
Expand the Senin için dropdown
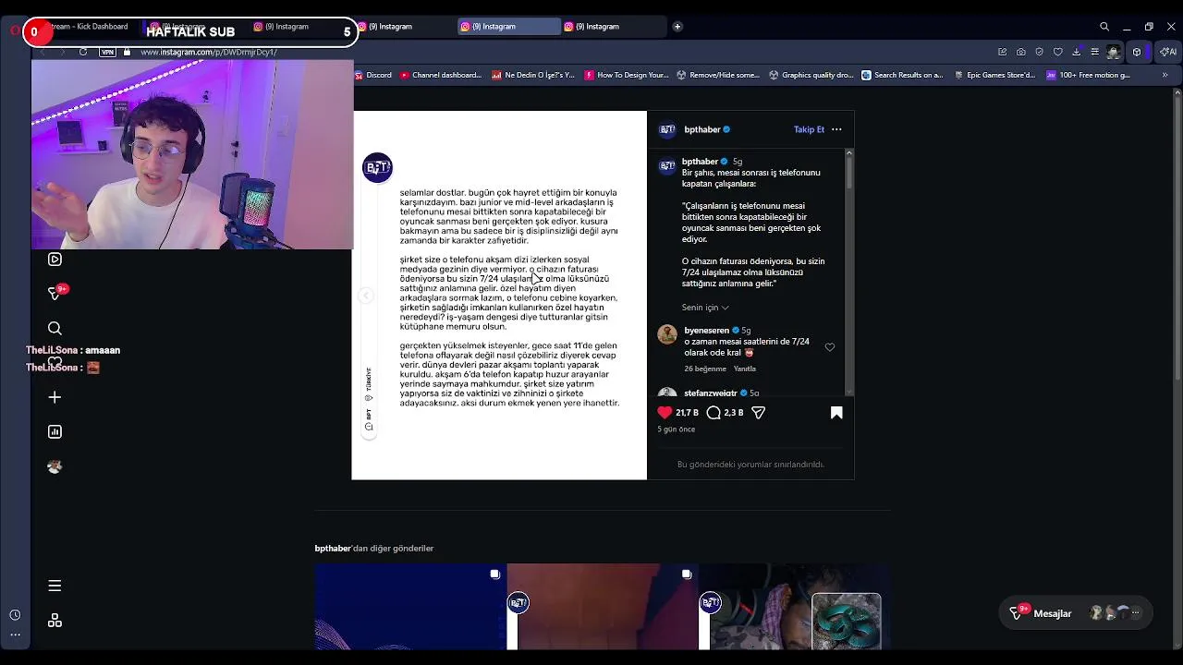click(705, 308)
